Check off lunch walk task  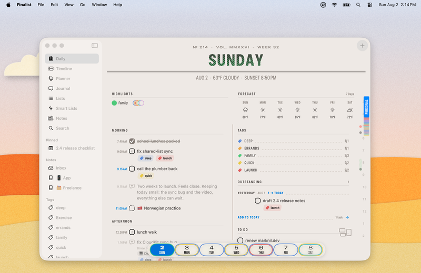(x=132, y=232)
